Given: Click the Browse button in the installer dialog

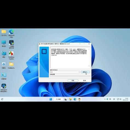Looking at the screenshot, I should point(85,72).
